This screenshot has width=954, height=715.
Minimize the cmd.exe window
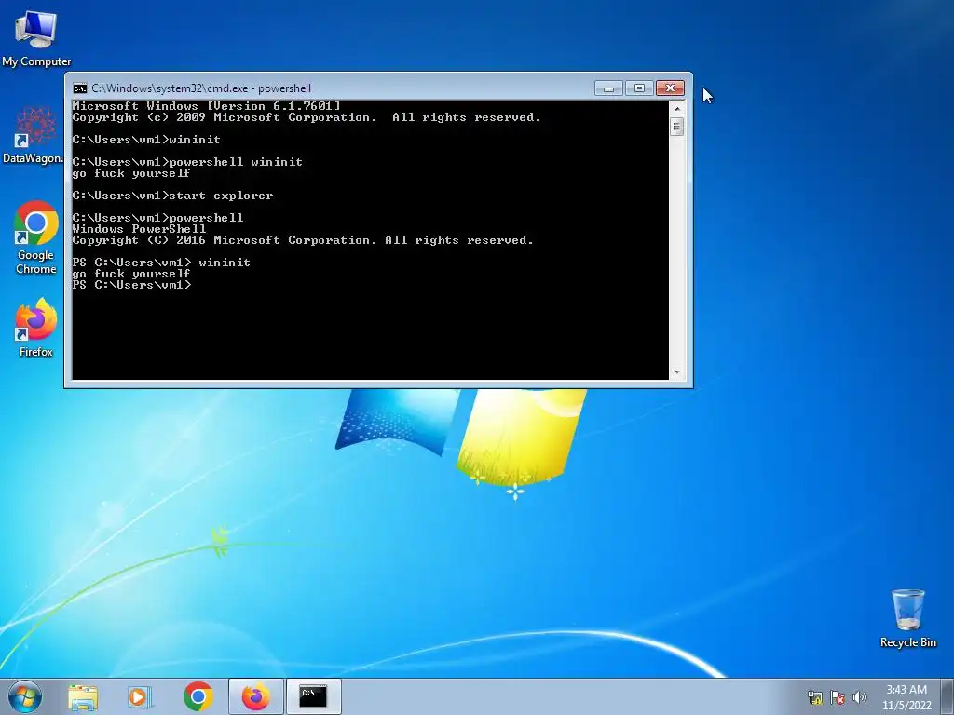point(608,88)
